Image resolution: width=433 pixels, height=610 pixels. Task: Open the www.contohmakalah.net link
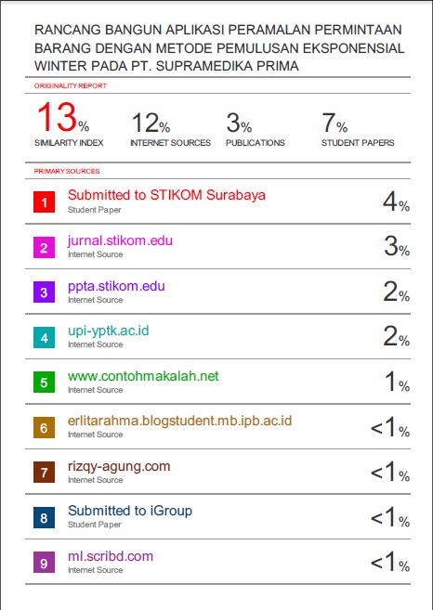pos(143,376)
